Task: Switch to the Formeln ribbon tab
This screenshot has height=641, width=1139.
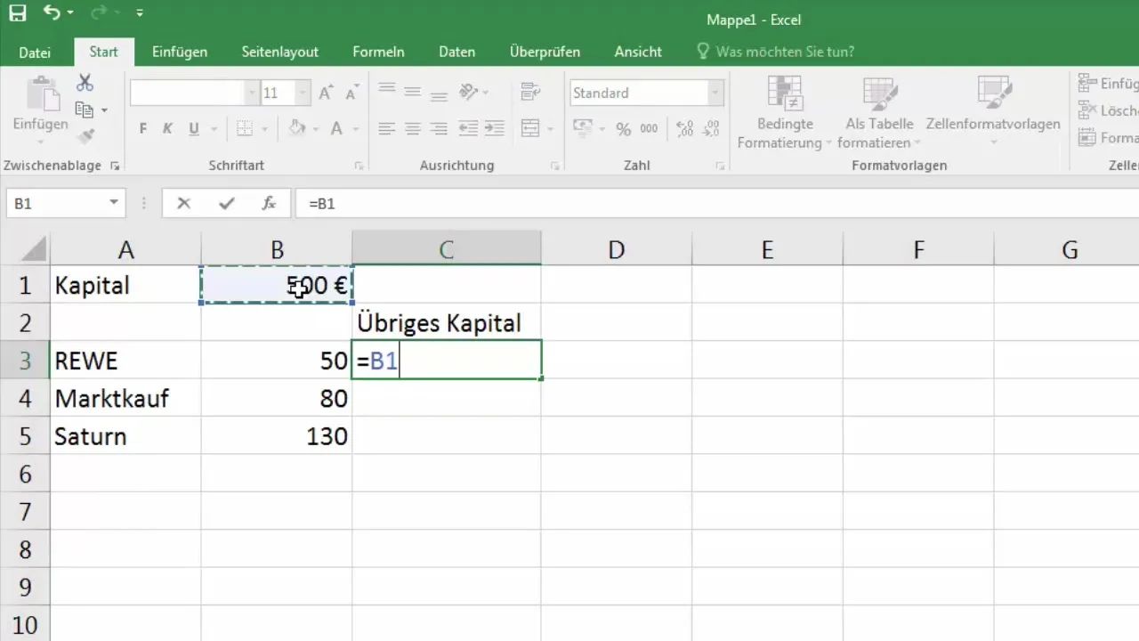Action: [x=378, y=52]
